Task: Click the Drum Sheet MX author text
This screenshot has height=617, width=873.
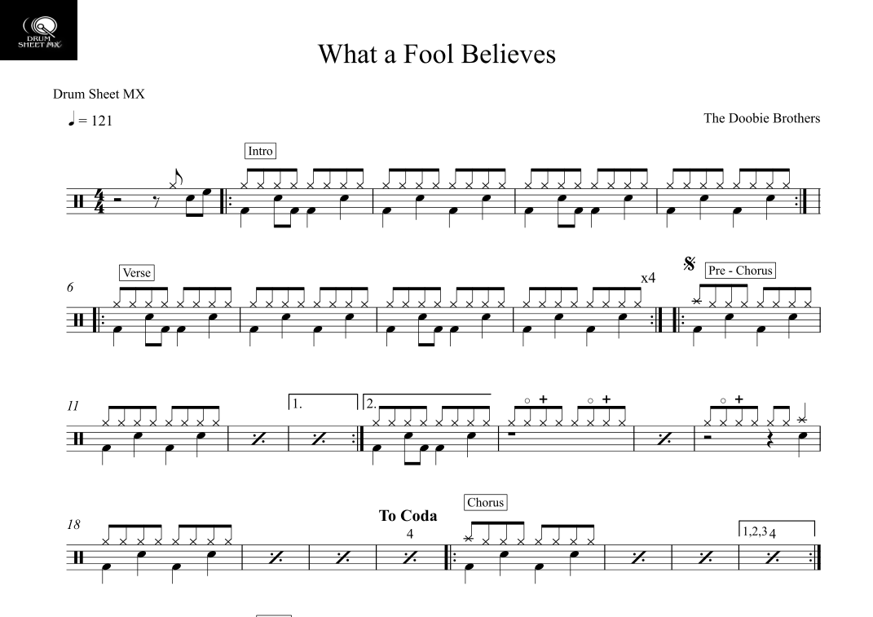Action: pos(99,94)
